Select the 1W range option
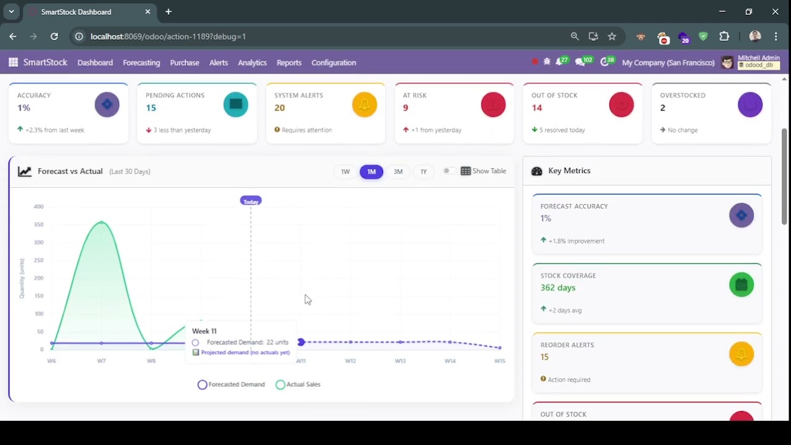The image size is (791, 445). point(345,172)
